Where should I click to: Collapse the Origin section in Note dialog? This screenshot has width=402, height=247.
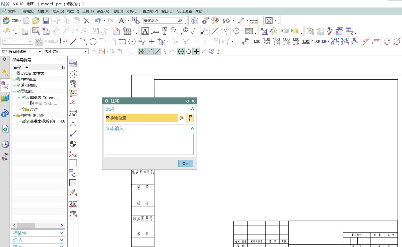tap(192, 109)
